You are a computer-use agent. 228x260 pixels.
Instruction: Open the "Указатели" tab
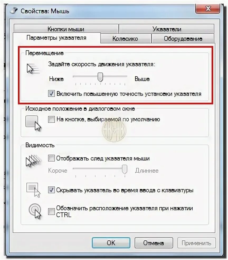click(167, 29)
